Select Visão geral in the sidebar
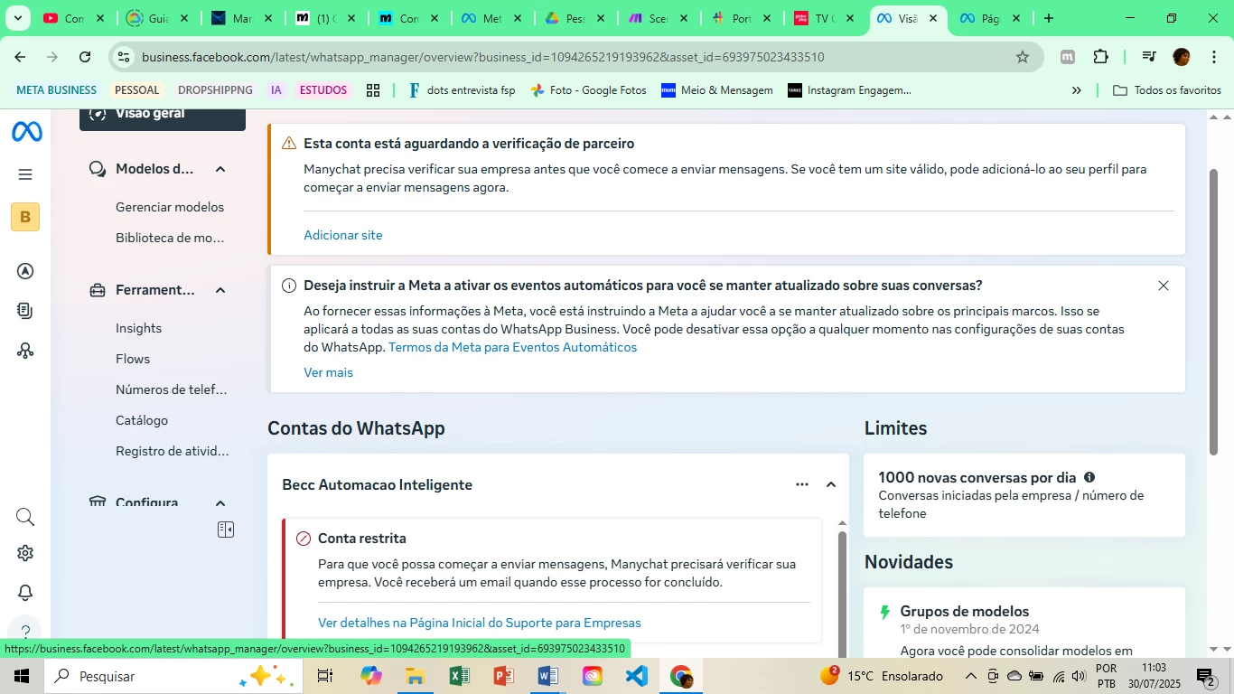The height and width of the screenshot is (694, 1234). pyautogui.click(x=163, y=116)
